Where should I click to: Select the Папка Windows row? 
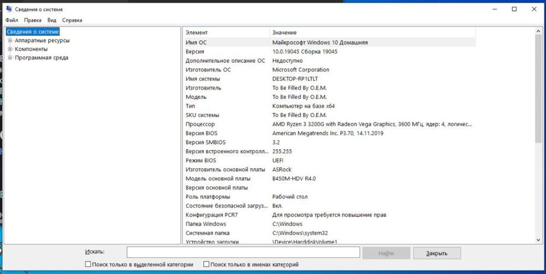(x=329, y=224)
